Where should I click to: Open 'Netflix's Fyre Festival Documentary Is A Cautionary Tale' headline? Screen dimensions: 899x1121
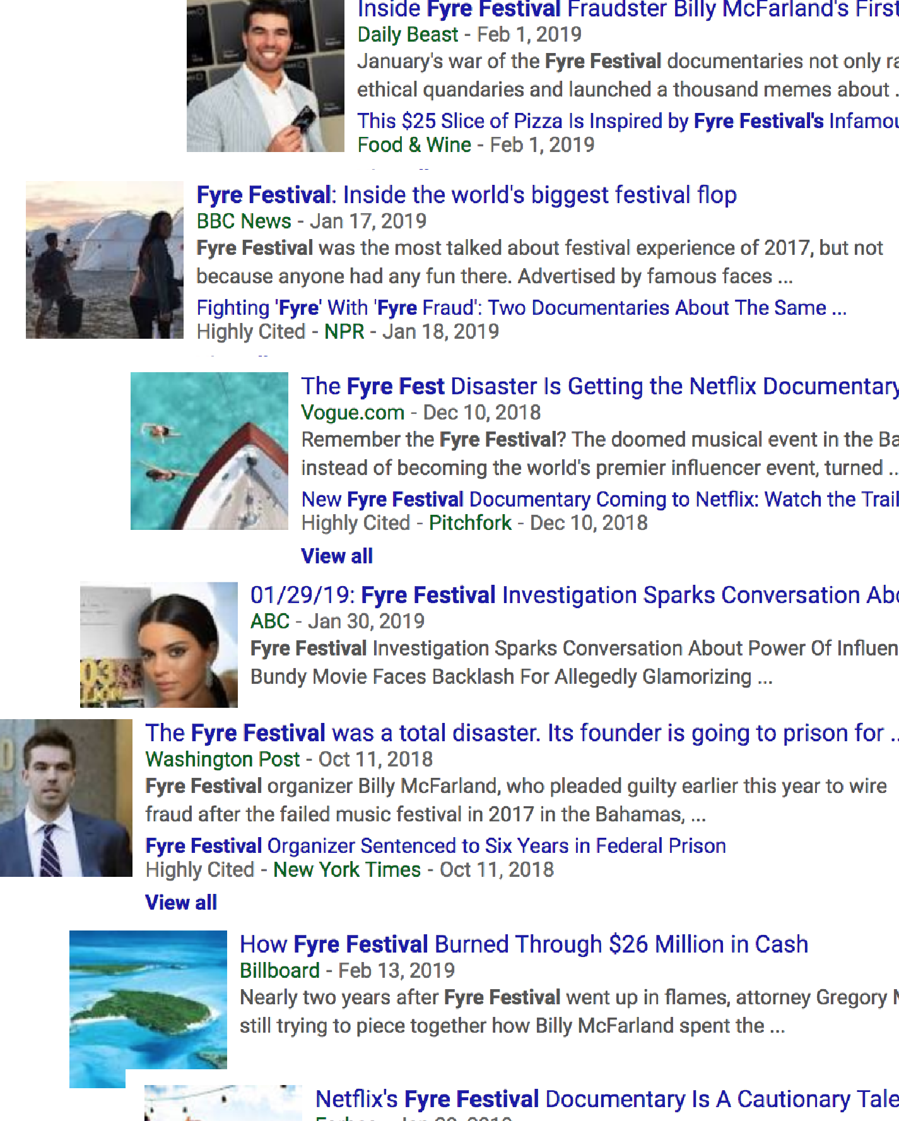tap(607, 1099)
